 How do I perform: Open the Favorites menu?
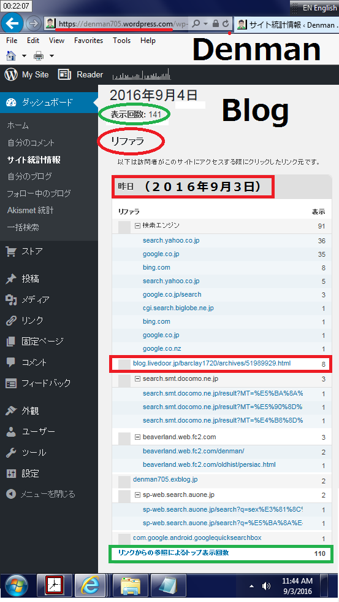[88, 41]
